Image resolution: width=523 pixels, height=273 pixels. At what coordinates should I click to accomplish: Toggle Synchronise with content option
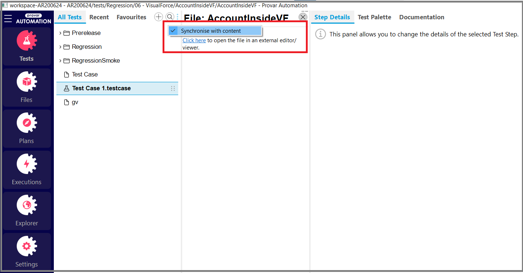click(211, 31)
